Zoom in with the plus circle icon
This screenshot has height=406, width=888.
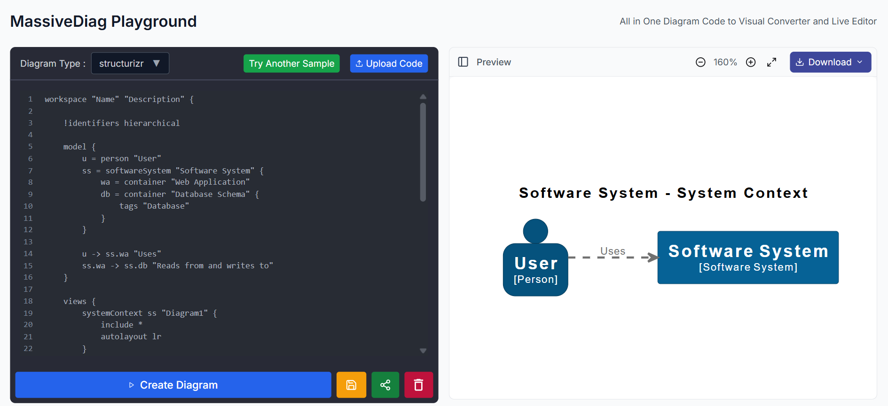(x=751, y=62)
